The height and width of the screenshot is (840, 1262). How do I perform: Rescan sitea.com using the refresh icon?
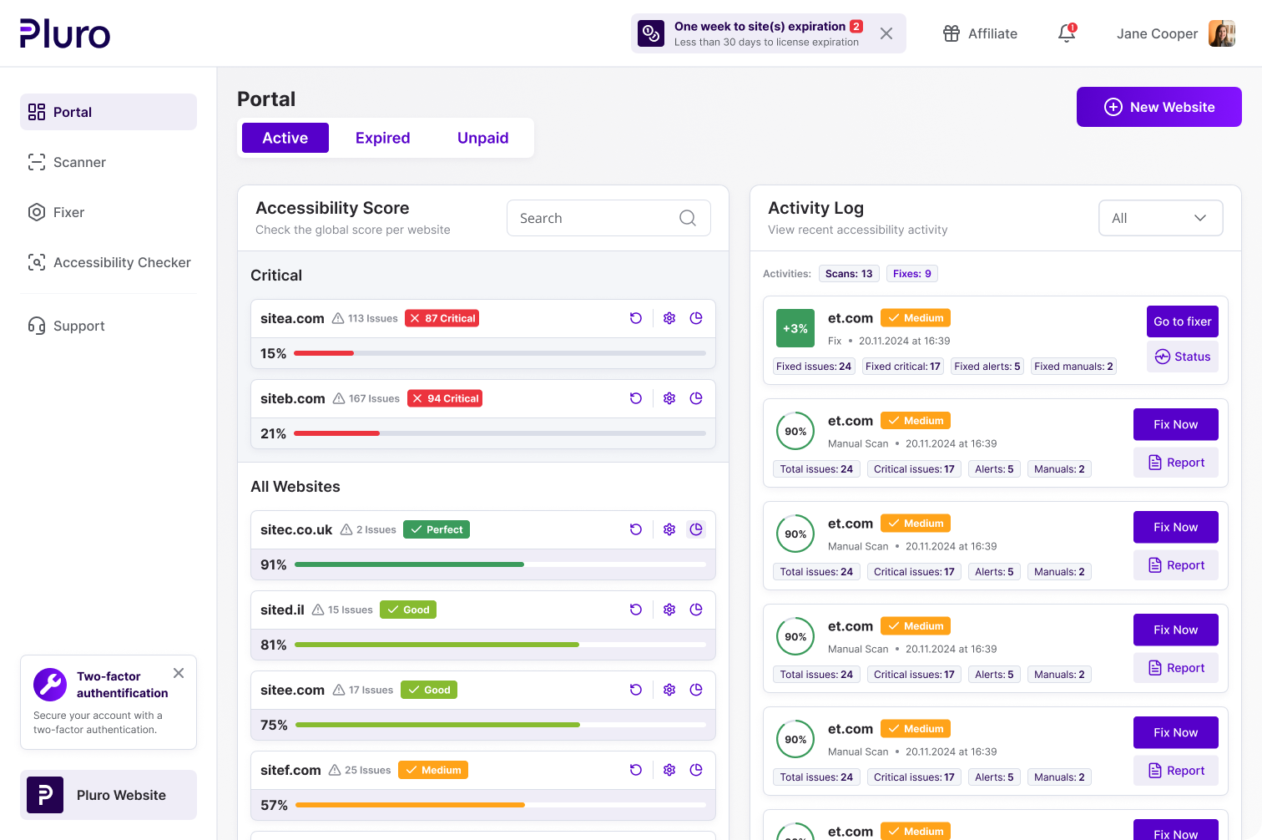(636, 318)
